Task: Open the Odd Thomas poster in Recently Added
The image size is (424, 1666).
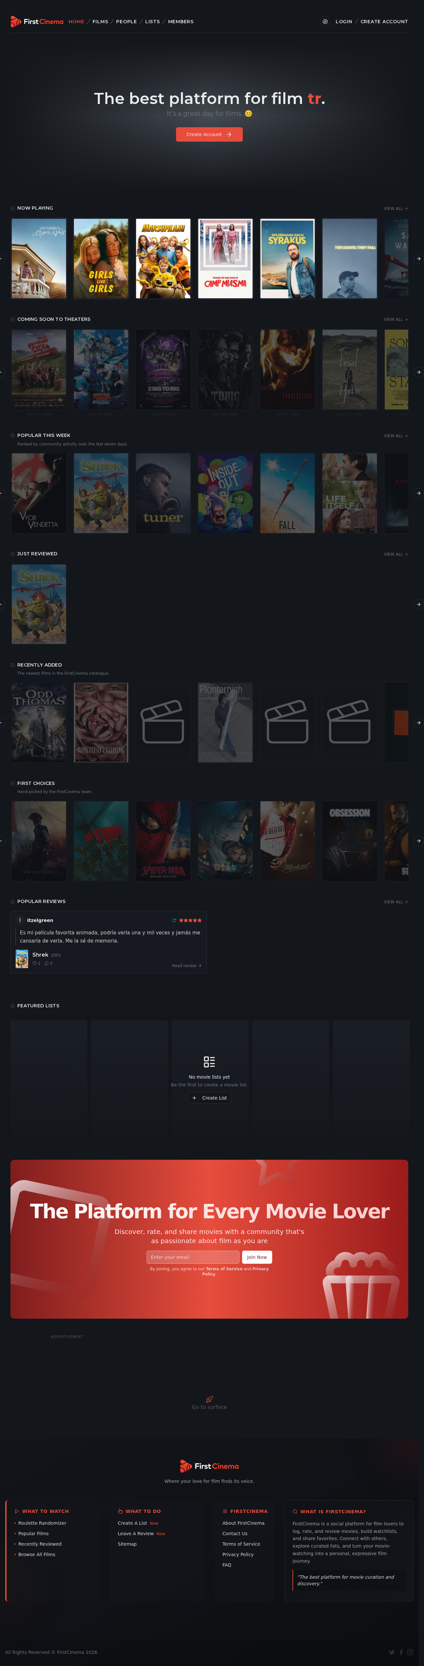Action: coord(39,723)
